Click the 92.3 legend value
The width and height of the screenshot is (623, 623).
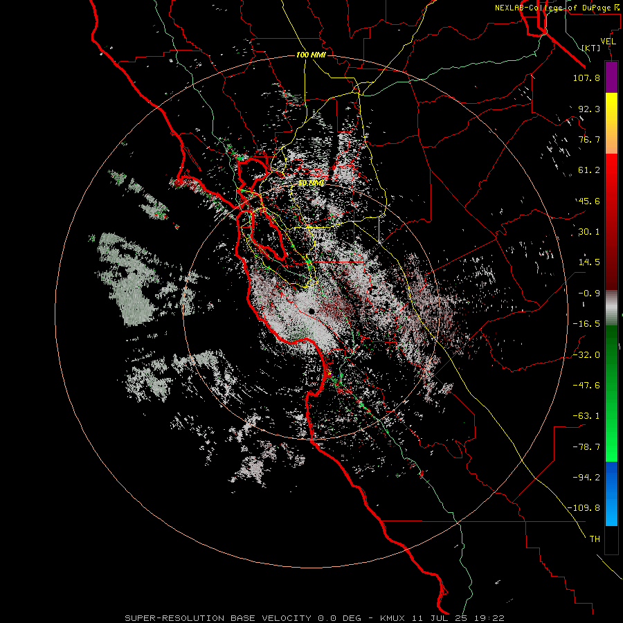tap(589, 109)
